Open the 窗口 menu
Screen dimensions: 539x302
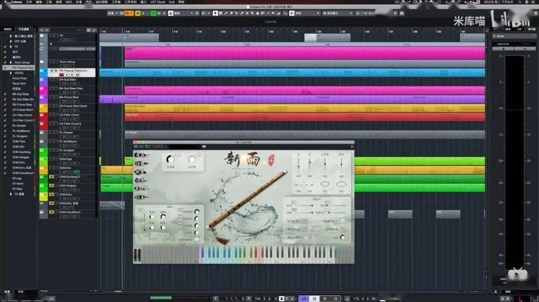(144, 2)
